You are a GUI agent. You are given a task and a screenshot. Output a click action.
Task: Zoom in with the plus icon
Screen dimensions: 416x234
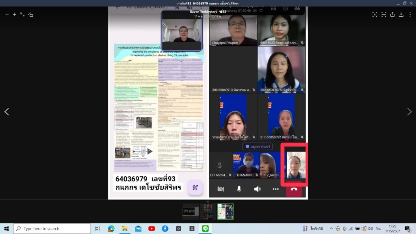15,15
